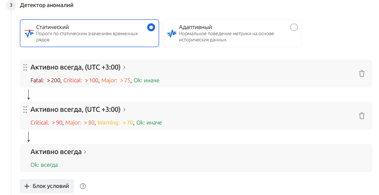Select the Адаптивный radio button
The image size is (379, 195).
pyautogui.click(x=294, y=27)
